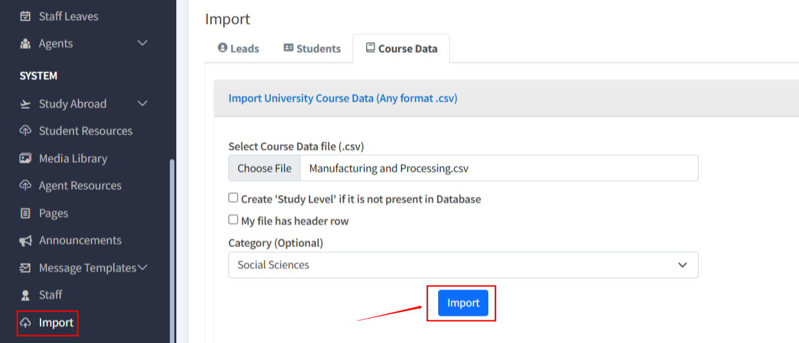Switch to the Leads tab
The height and width of the screenshot is (343, 799).
point(239,49)
